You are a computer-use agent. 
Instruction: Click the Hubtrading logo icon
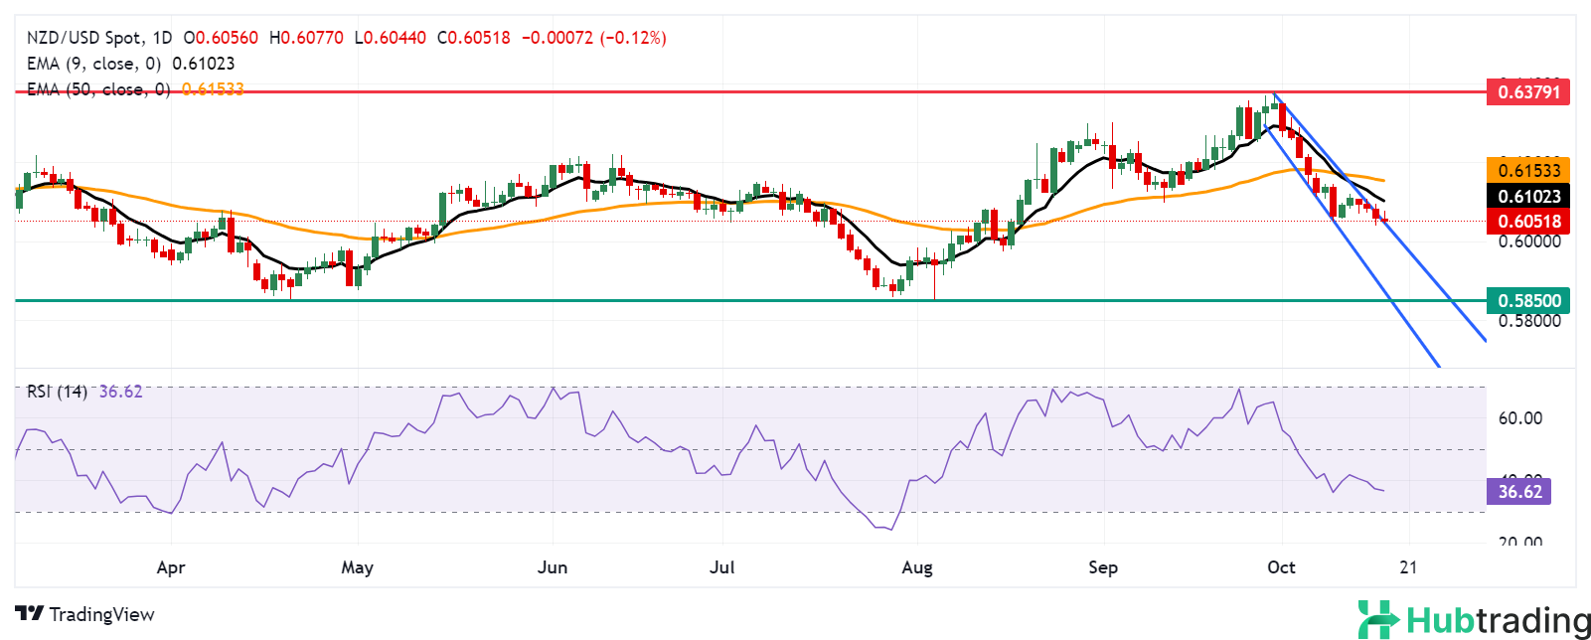[x=1379, y=619]
